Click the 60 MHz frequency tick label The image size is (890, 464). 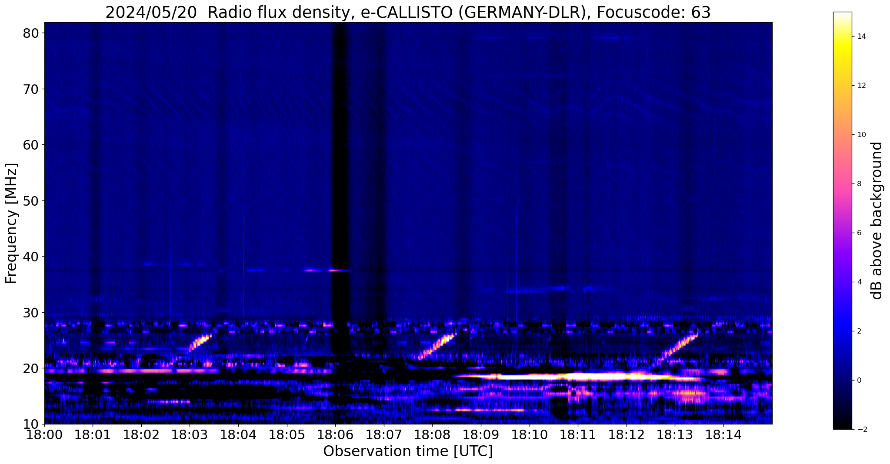pyautogui.click(x=30, y=145)
